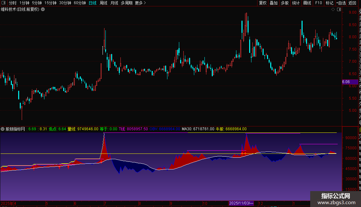Click the 等于: 0.00 value
This screenshot has width=361, height=207.
[x=108, y=129]
